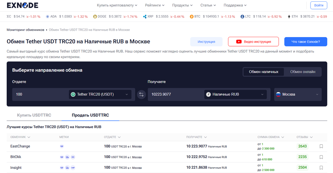Go to Мониторинг обменников breadcrumb
The height and width of the screenshot is (173, 333).
[x=25, y=30]
